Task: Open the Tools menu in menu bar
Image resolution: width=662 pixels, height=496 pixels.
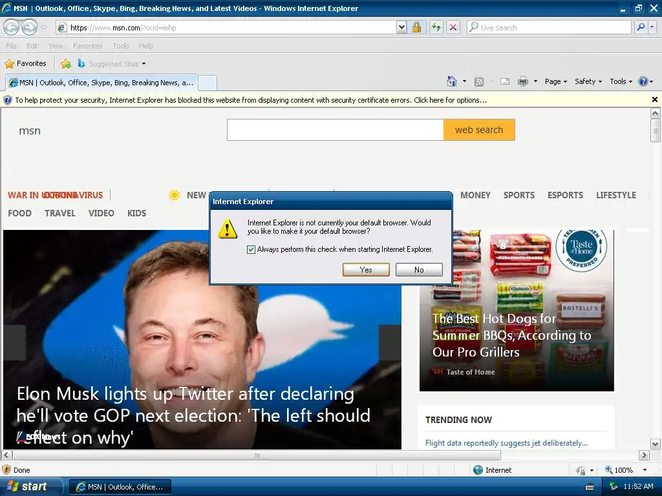Action: (121, 46)
